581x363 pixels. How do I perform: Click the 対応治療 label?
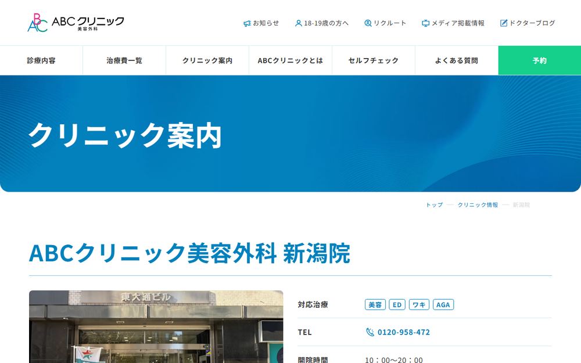313,305
